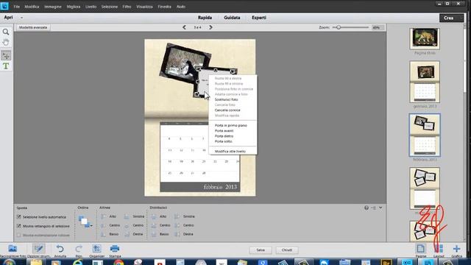The image size is (471, 265).
Task: Show the Pagine panel
Action: coord(420,250)
